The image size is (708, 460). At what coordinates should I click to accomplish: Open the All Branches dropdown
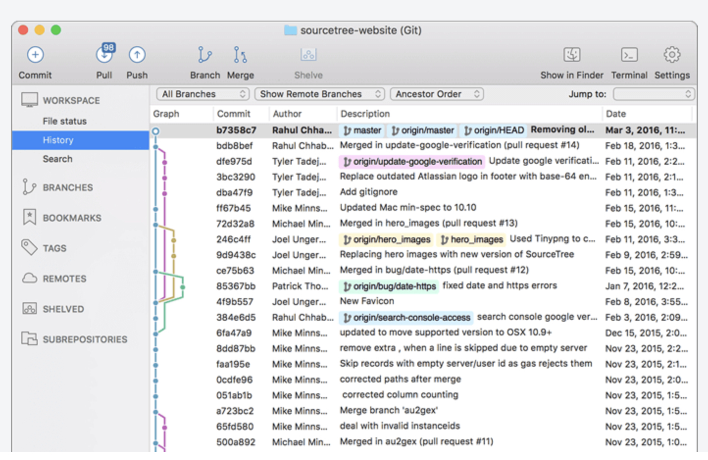(202, 94)
